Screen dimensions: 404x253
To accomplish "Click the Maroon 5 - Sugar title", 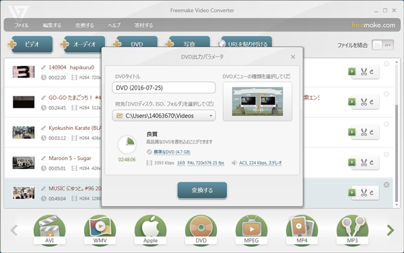I will tap(70, 158).
